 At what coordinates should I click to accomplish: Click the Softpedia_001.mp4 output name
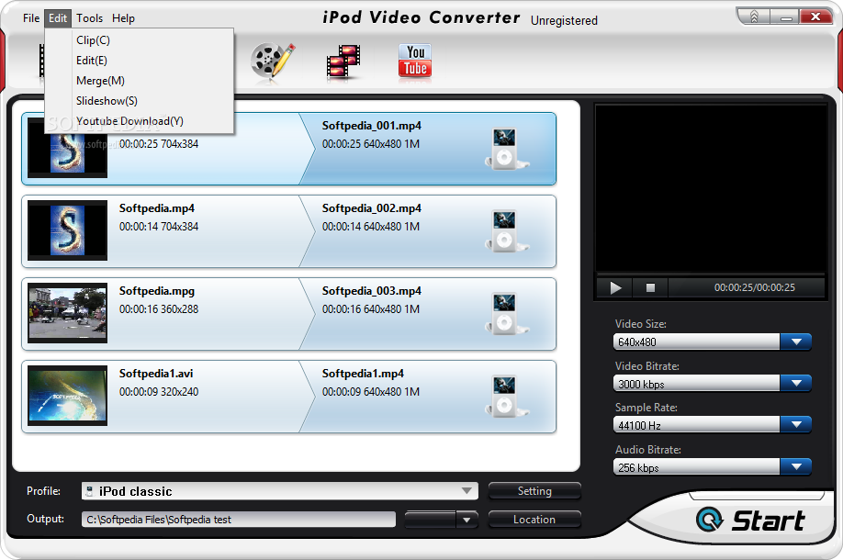pyautogui.click(x=372, y=126)
